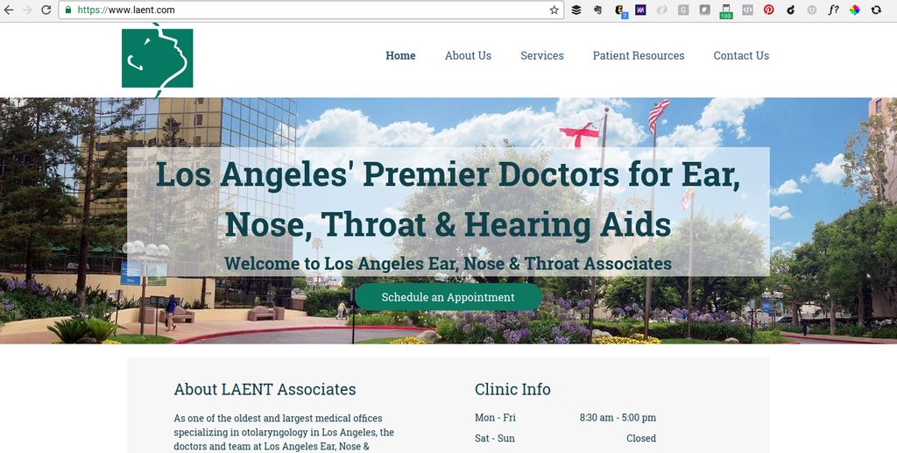Go back with the browser back arrow

[x=9, y=10]
